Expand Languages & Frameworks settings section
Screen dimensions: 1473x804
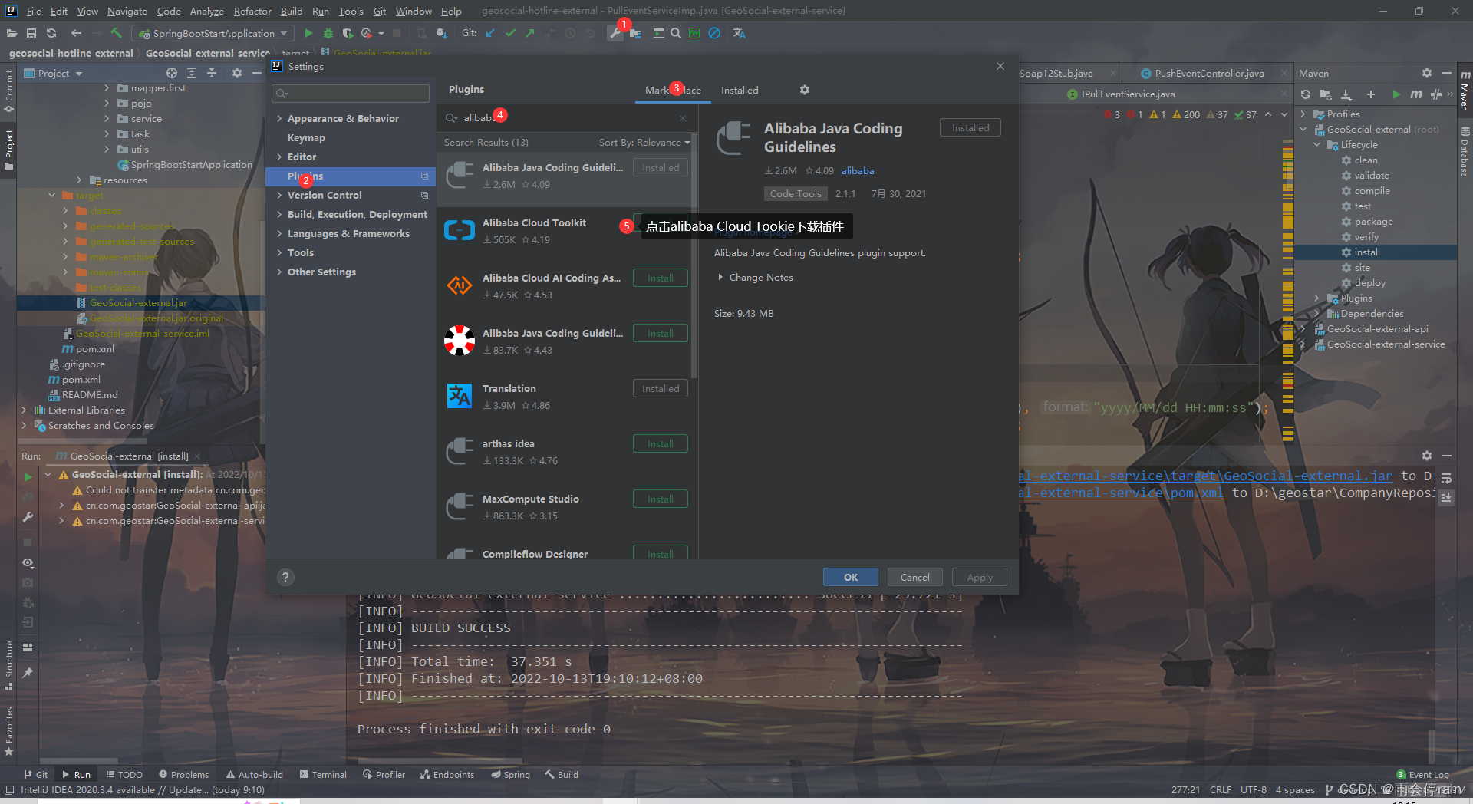(279, 233)
